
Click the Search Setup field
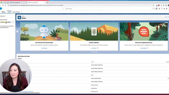click(x=82, y=9)
